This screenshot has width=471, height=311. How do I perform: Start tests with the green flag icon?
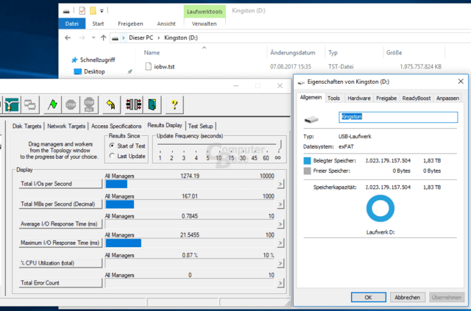[53, 104]
